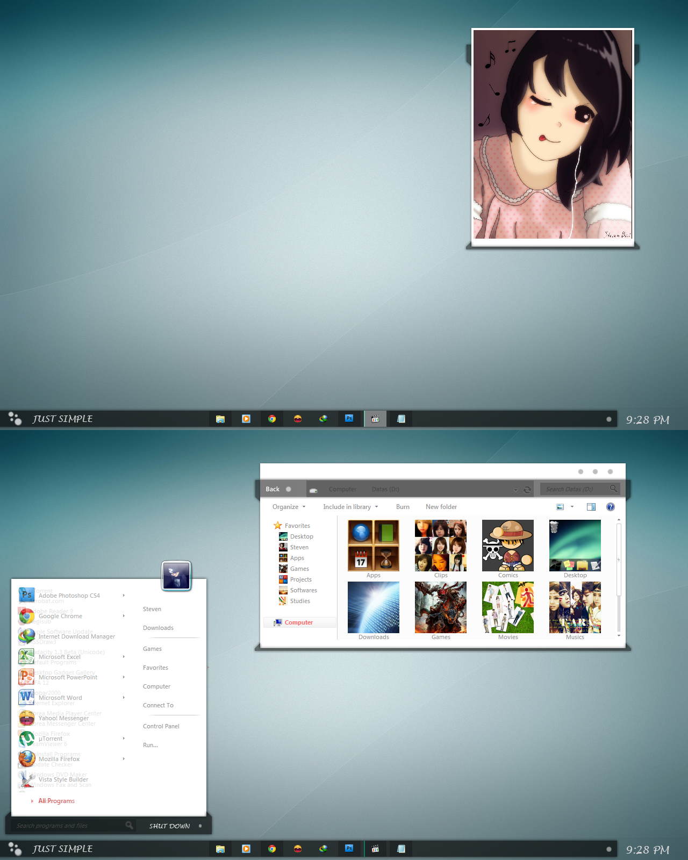Image resolution: width=688 pixels, height=860 pixels.
Task: Open Yahoo! Messenger from Start menu
Action: click(x=63, y=718)
